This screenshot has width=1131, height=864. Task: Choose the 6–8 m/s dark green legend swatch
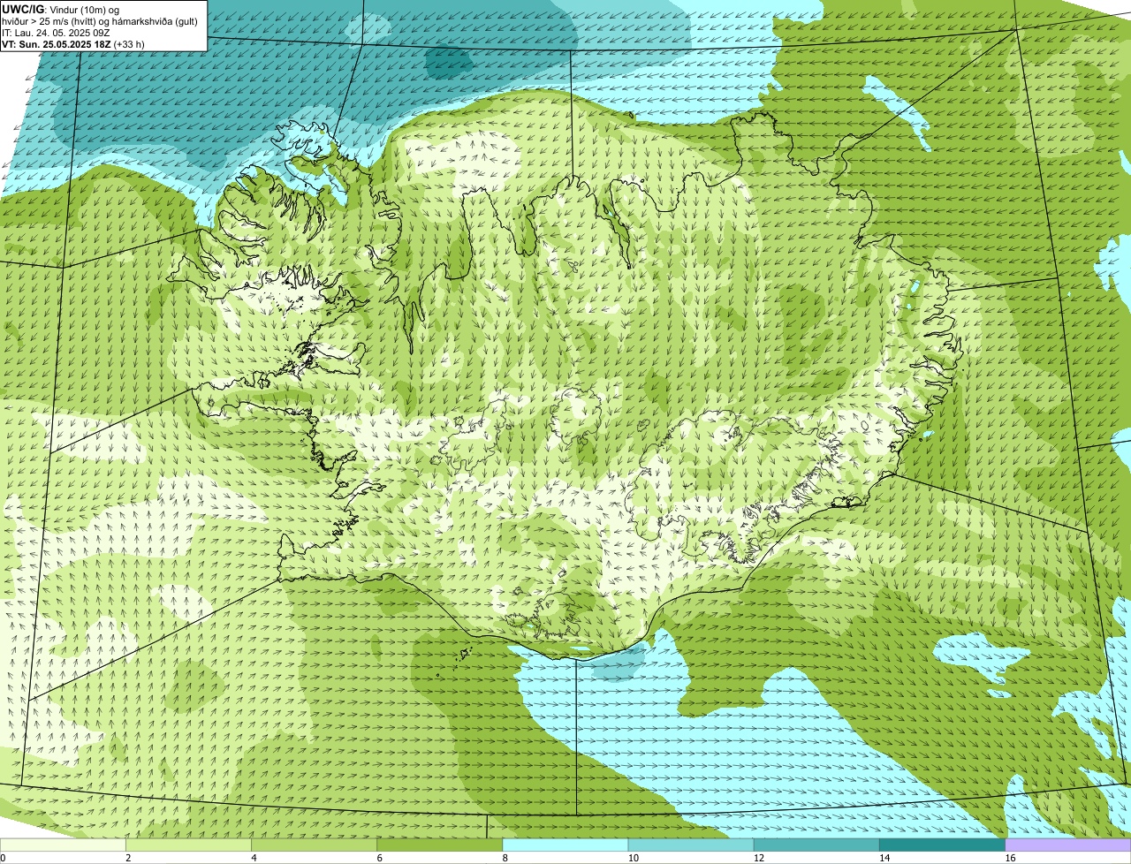click(x=440, y=845)
